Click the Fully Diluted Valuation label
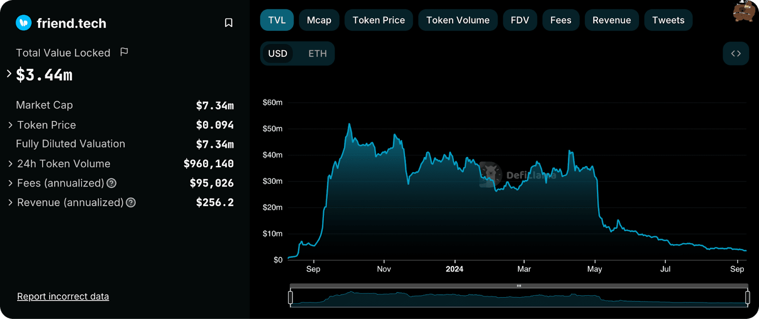 [71, 144]
